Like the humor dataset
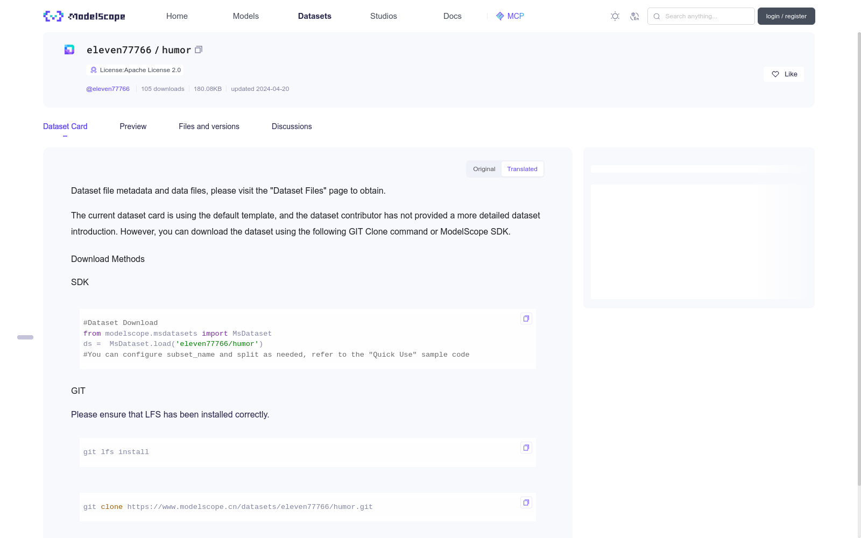861x538 pixels. point(784,74)
